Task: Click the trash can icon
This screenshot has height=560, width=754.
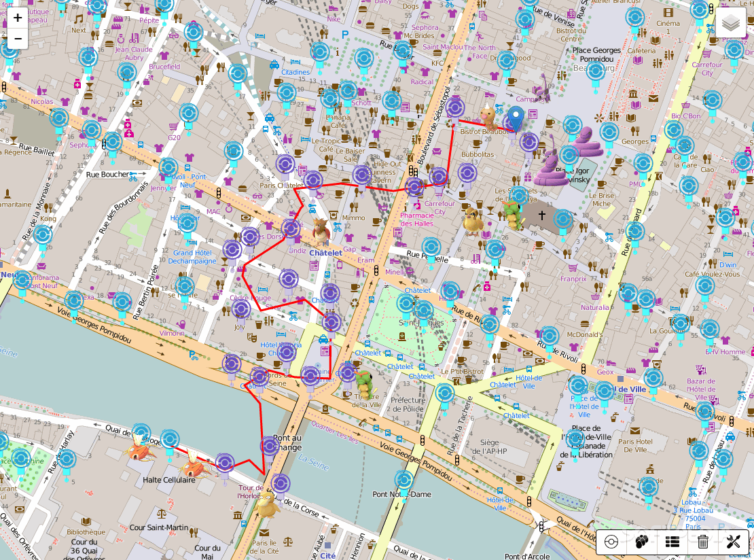Action: click(702, 542)
